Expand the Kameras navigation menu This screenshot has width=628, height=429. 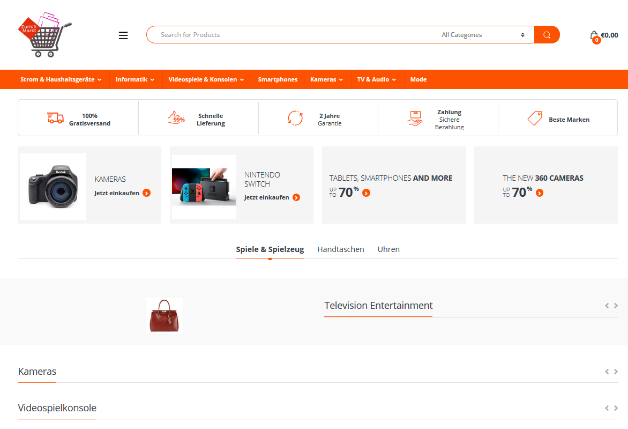click(x=326, y=79)
